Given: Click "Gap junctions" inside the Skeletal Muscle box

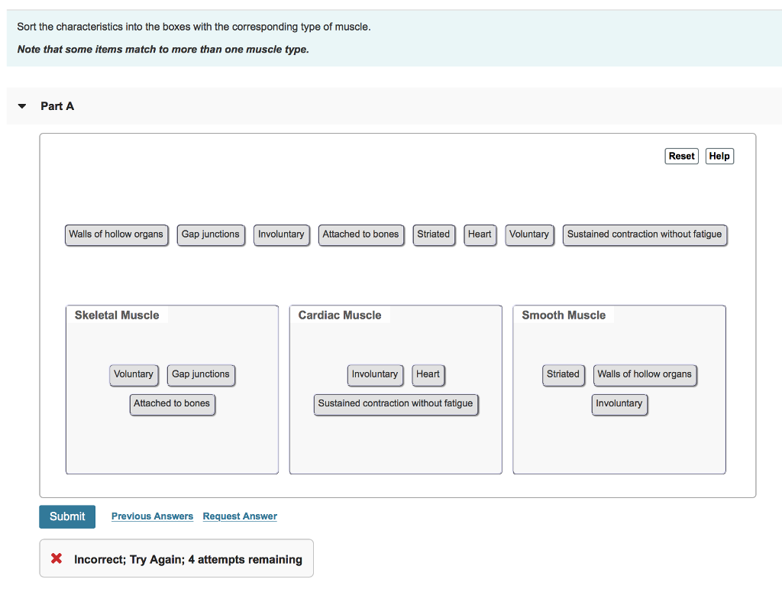Looking at the screenshot, I should point(201,375).
